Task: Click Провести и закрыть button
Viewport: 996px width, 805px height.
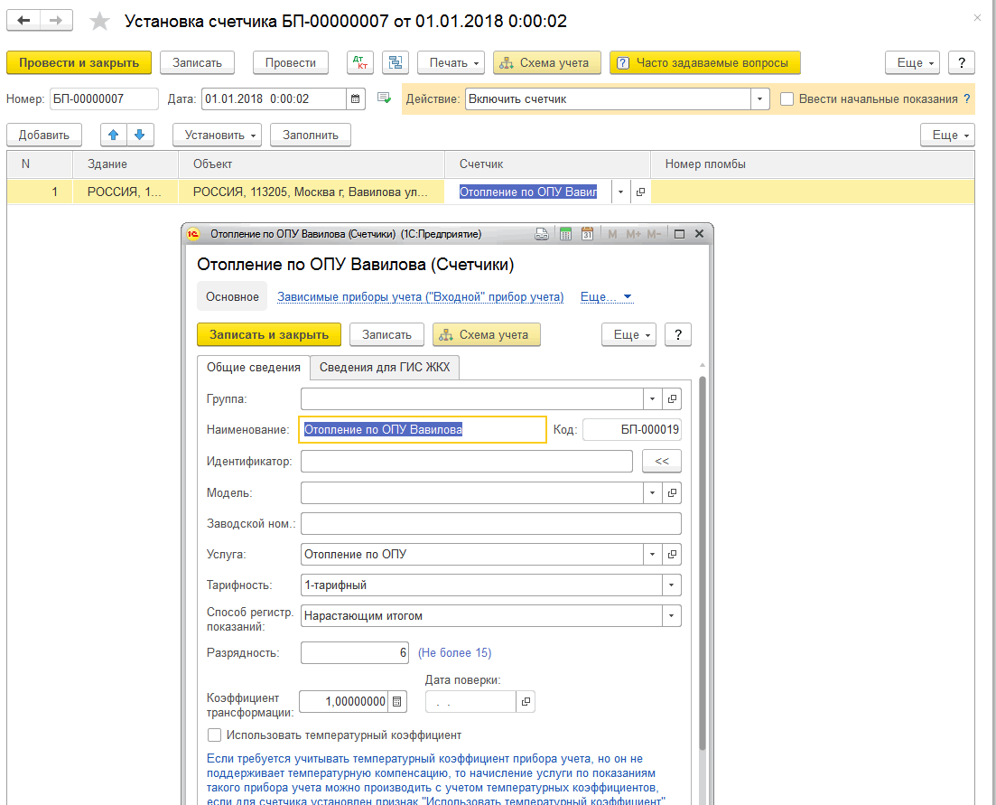Action: point(79,63)
